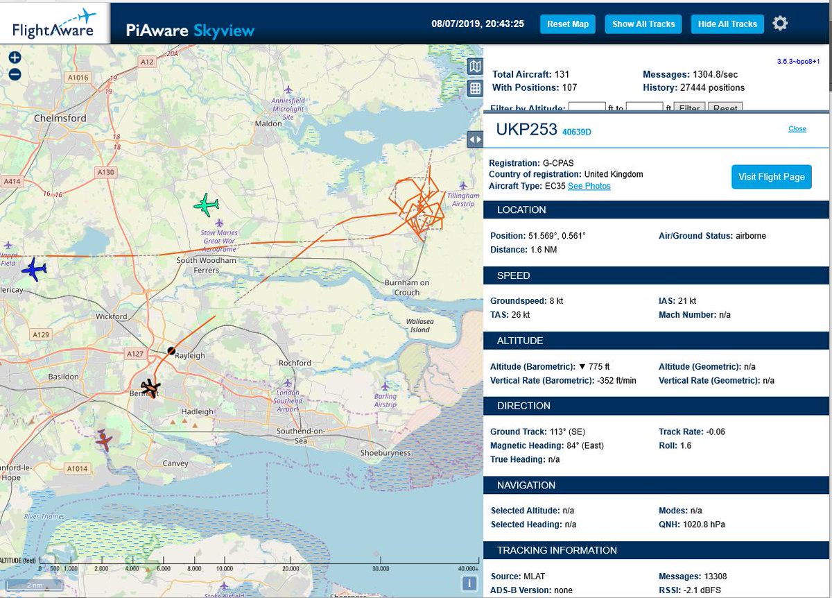Click the Position value 51.569°, 0.561°
Viewport: 832px width, 598px height.
coord(557,236)
